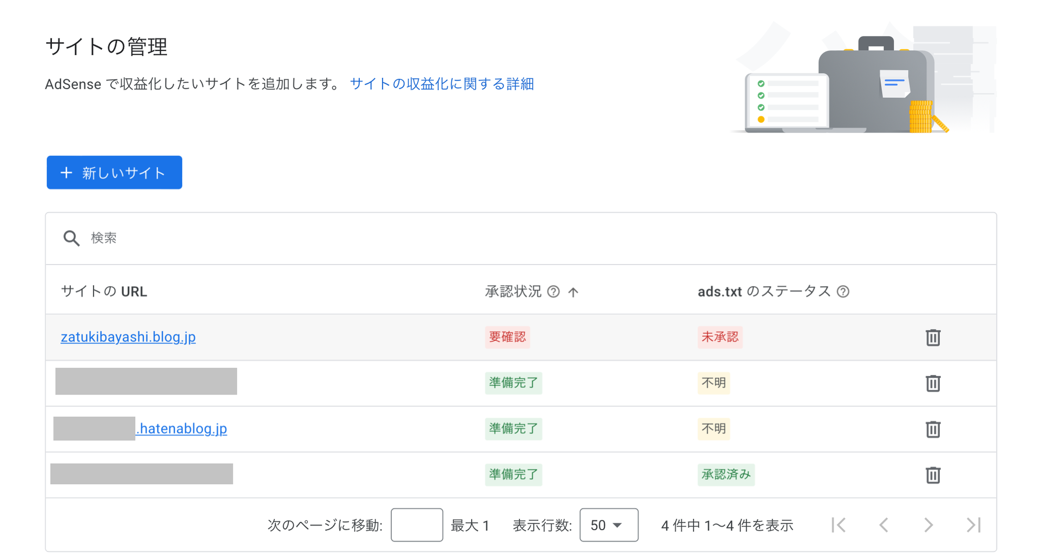Open the .hatenablog.jp site link
Screen dimensions: 1042x554
click(181, 428)
